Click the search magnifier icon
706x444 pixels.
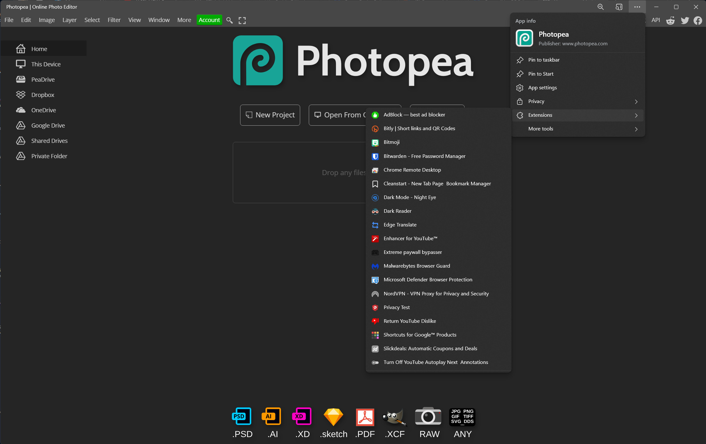[229, 20]
